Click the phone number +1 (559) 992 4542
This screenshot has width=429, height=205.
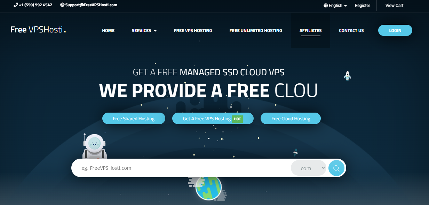tap(35, 5)
